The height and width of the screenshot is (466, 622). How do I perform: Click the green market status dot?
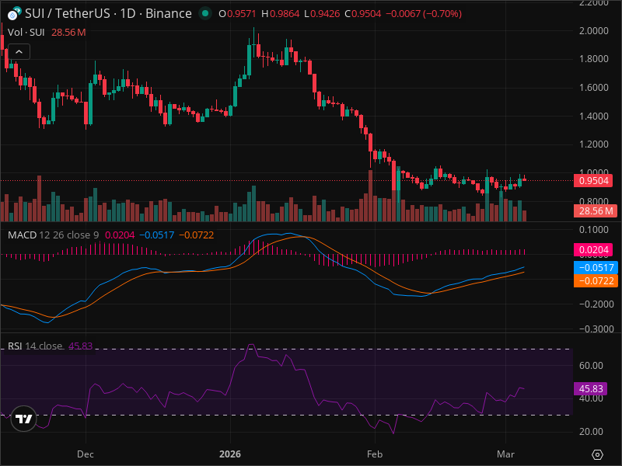(205, 13)
